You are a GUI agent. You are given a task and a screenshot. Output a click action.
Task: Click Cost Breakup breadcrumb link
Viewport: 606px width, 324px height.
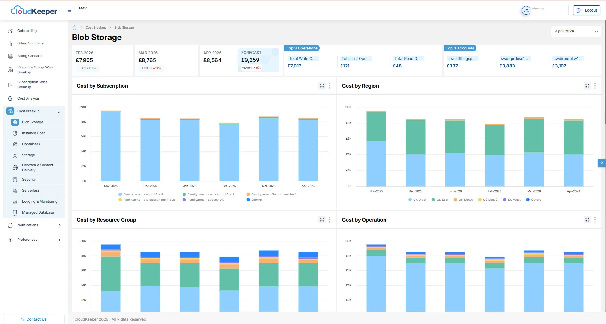point(96,28)
